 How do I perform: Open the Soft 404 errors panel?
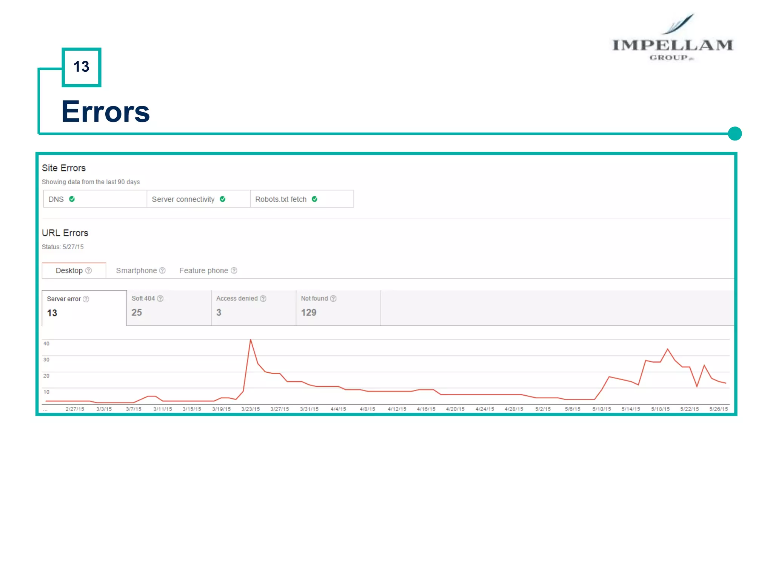[168, 307]
